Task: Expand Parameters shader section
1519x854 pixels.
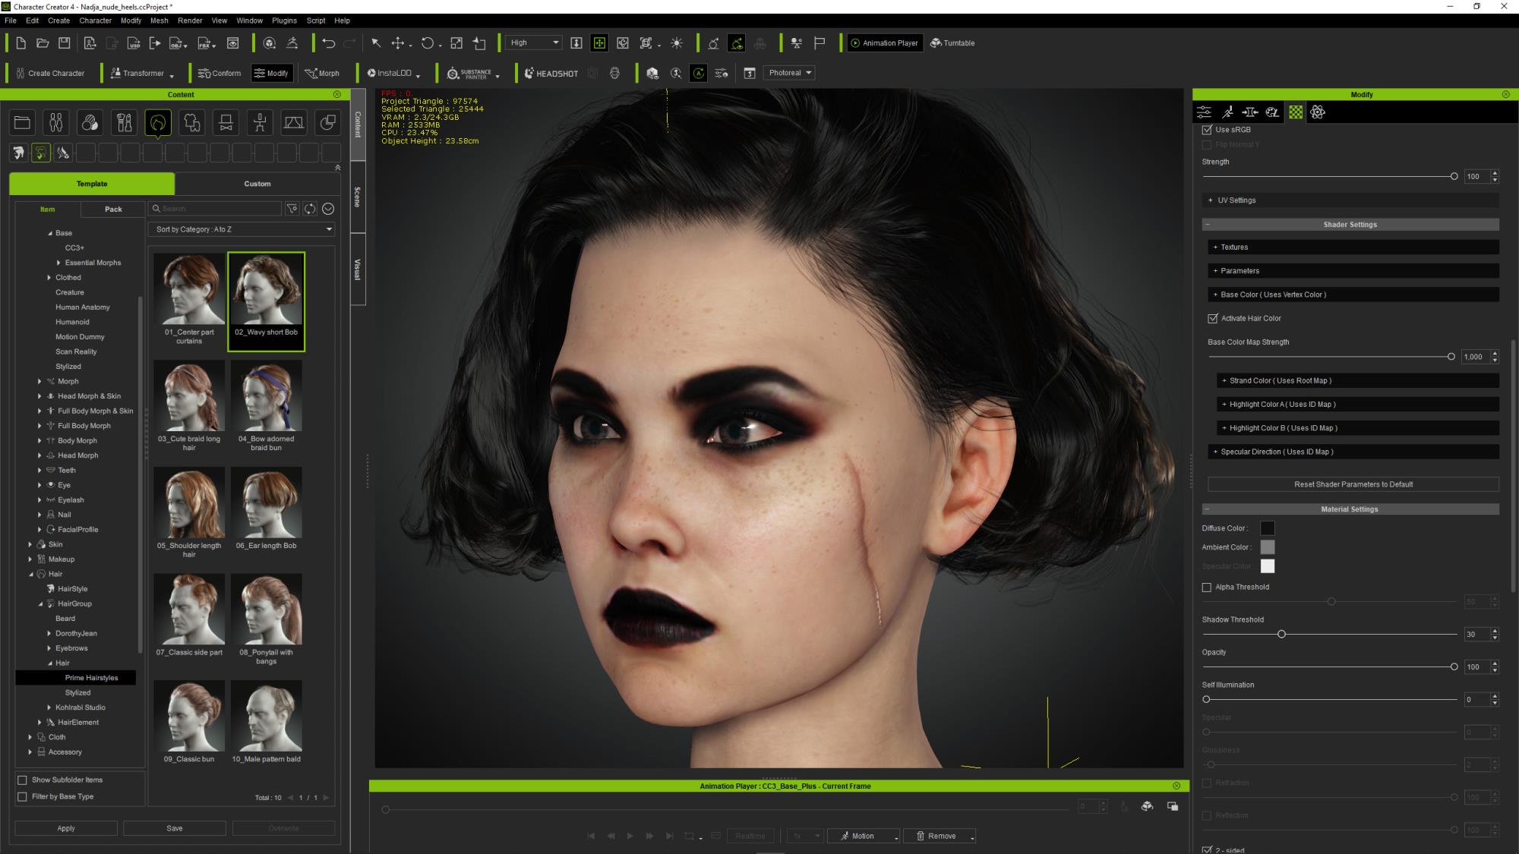Action: pyautogui.click(x=1353, y=271)
